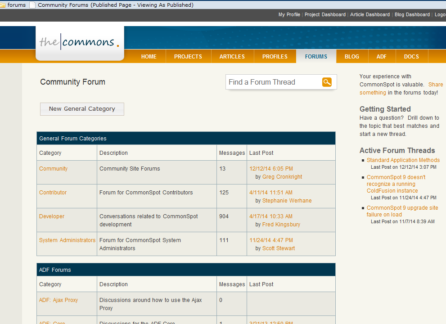The height and width of the screenshot is (324, 446).
Task: Click the page icon beside Community Forums title
Action: 32,5
